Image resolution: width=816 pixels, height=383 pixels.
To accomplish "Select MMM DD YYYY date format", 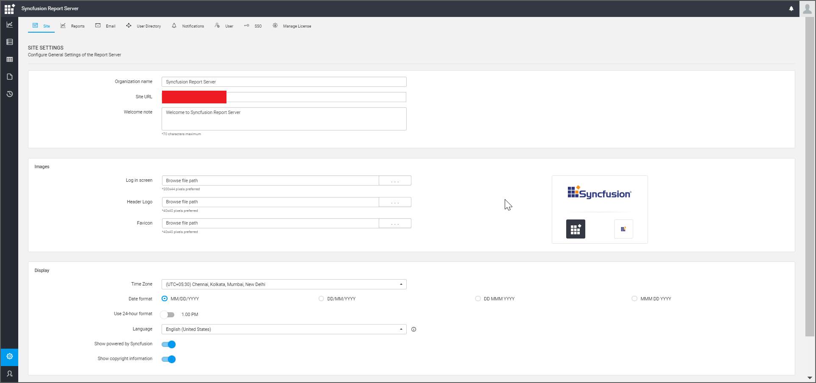I will click(x=634, y=299).
